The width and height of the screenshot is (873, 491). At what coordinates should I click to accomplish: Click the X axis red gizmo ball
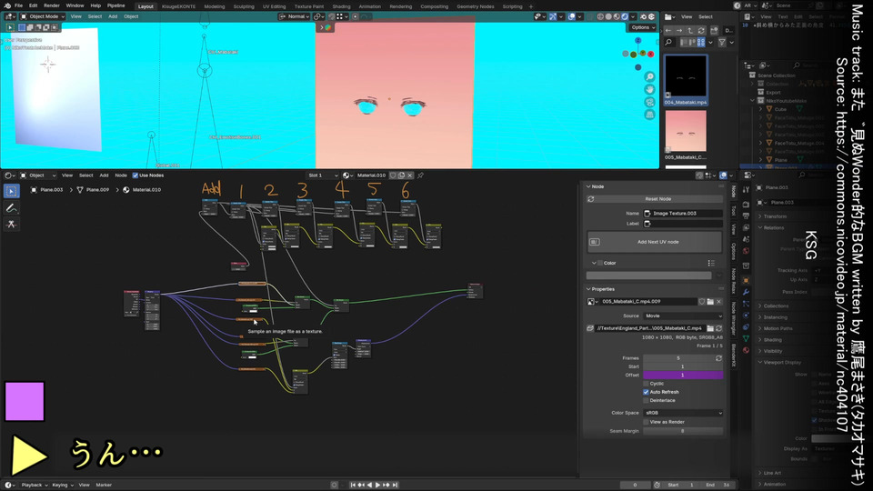pos(651,54)
